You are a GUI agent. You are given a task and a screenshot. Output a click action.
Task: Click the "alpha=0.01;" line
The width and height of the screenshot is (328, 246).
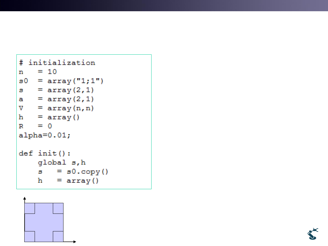pos(45,135)
